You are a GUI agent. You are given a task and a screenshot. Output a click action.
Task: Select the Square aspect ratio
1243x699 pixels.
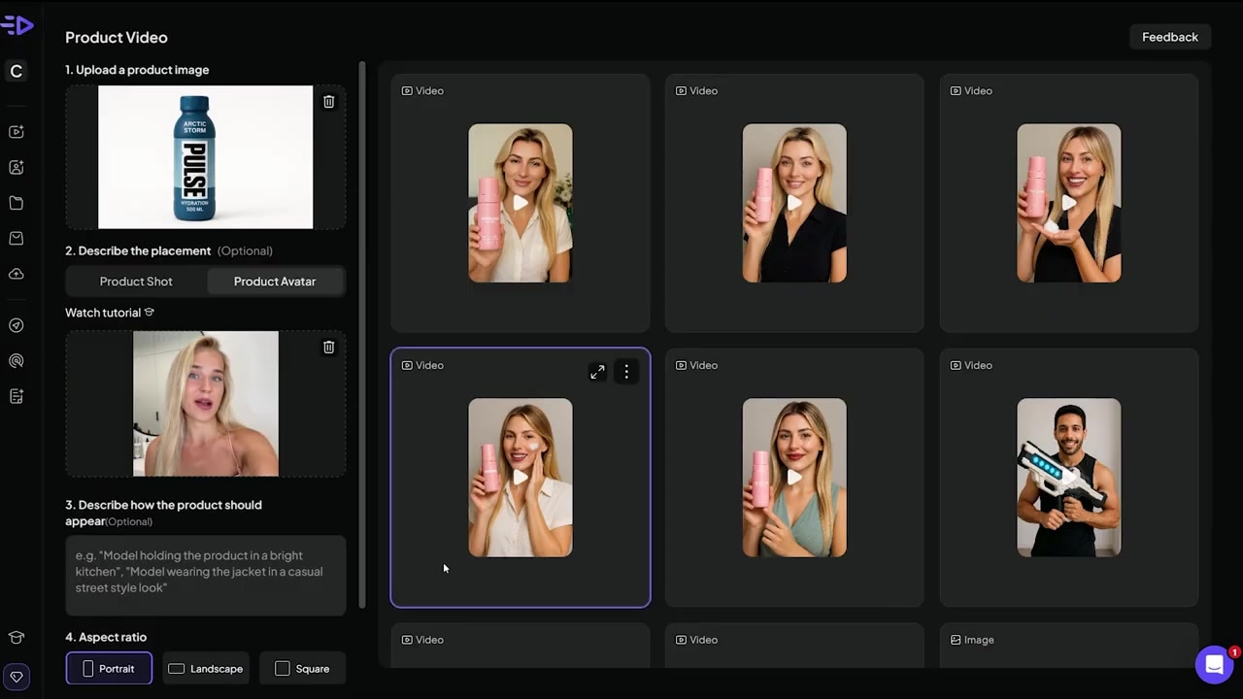(x=303, y=668)
